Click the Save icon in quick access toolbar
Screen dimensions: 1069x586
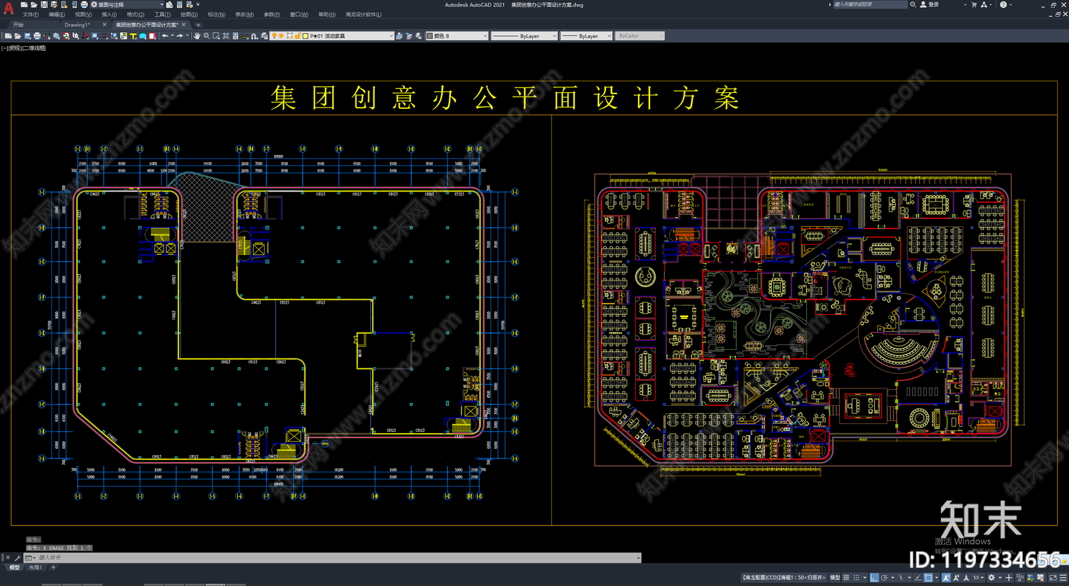click(44, 5)
